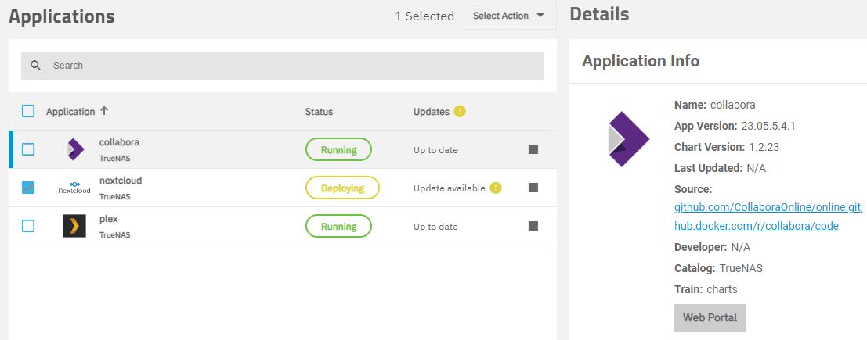Screen dimensions: 867x340
Task: Click the nextcloud app logo
Action: (x=74, y=188)
